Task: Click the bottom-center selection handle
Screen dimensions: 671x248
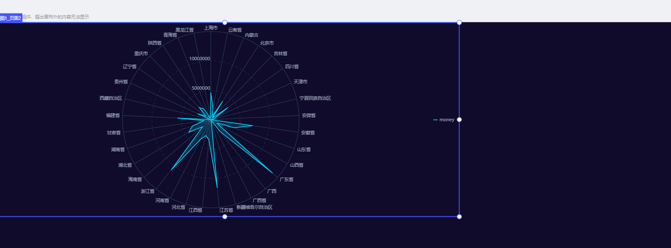Action: [x=225, y=216]
